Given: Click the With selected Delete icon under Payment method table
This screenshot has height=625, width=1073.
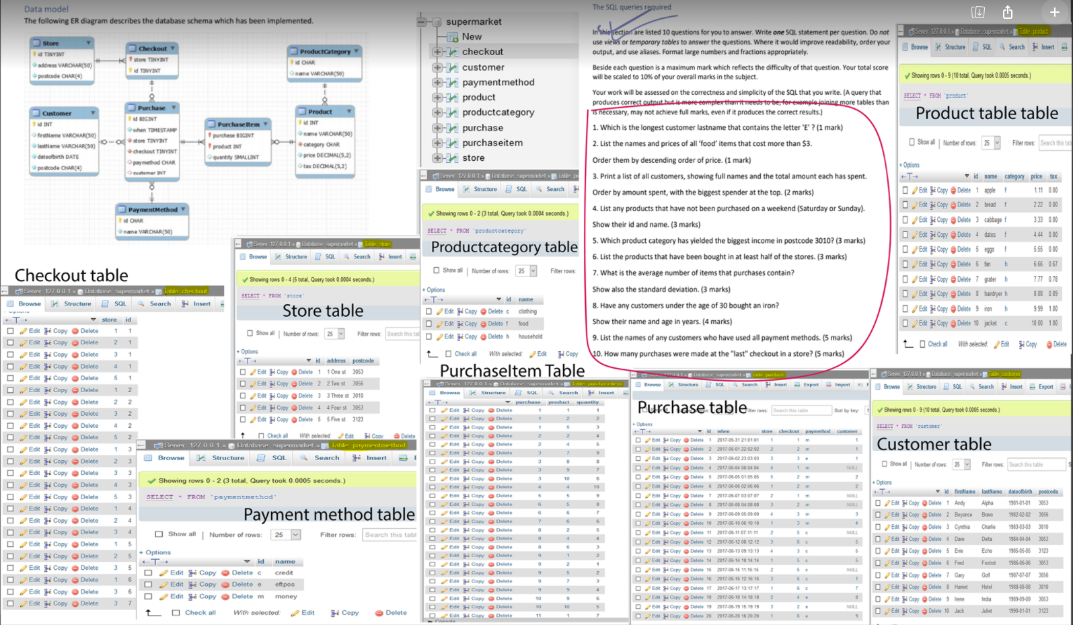Looking at the screenshot, I should pos(379,613).
